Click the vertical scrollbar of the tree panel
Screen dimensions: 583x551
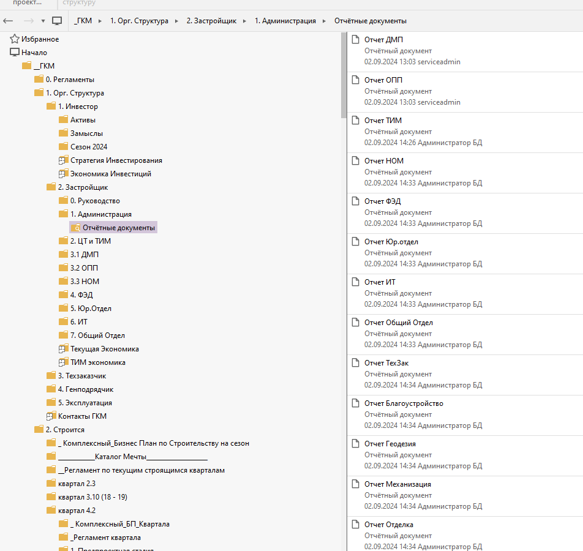pyautogui.click(x=344, y=73)
